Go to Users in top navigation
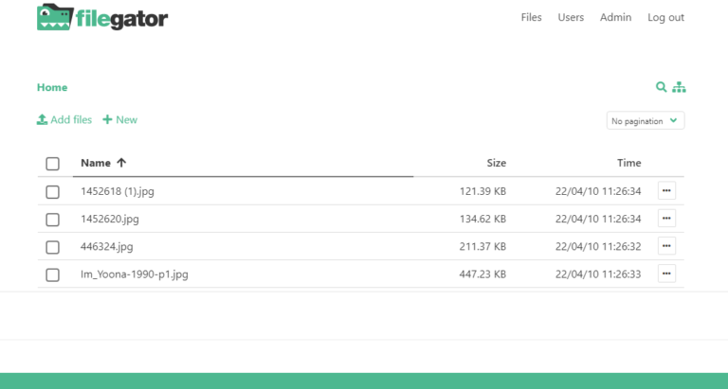The width and height of the screenshot is (728, 389). [571, 17]
